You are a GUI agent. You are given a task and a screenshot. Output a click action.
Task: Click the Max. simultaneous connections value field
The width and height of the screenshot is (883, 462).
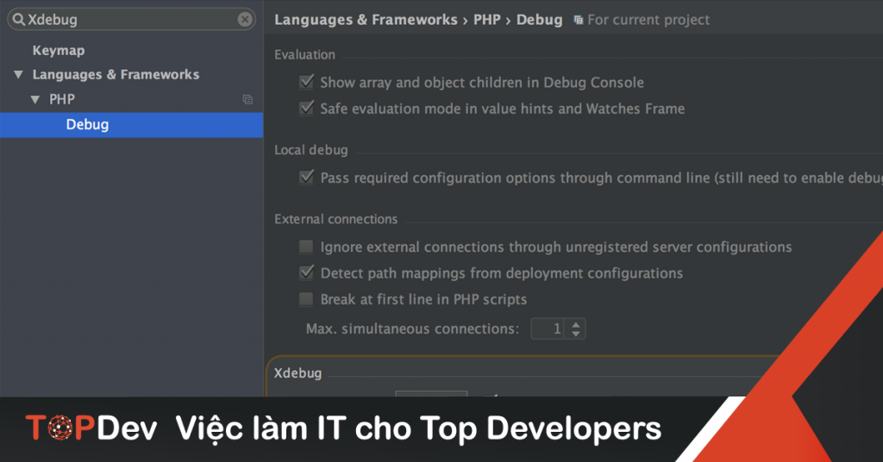(x=548, y=328)
